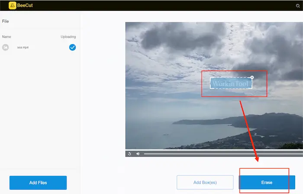Remove the watermark selection box with X
Screen dimensions: 303x194
252,78
